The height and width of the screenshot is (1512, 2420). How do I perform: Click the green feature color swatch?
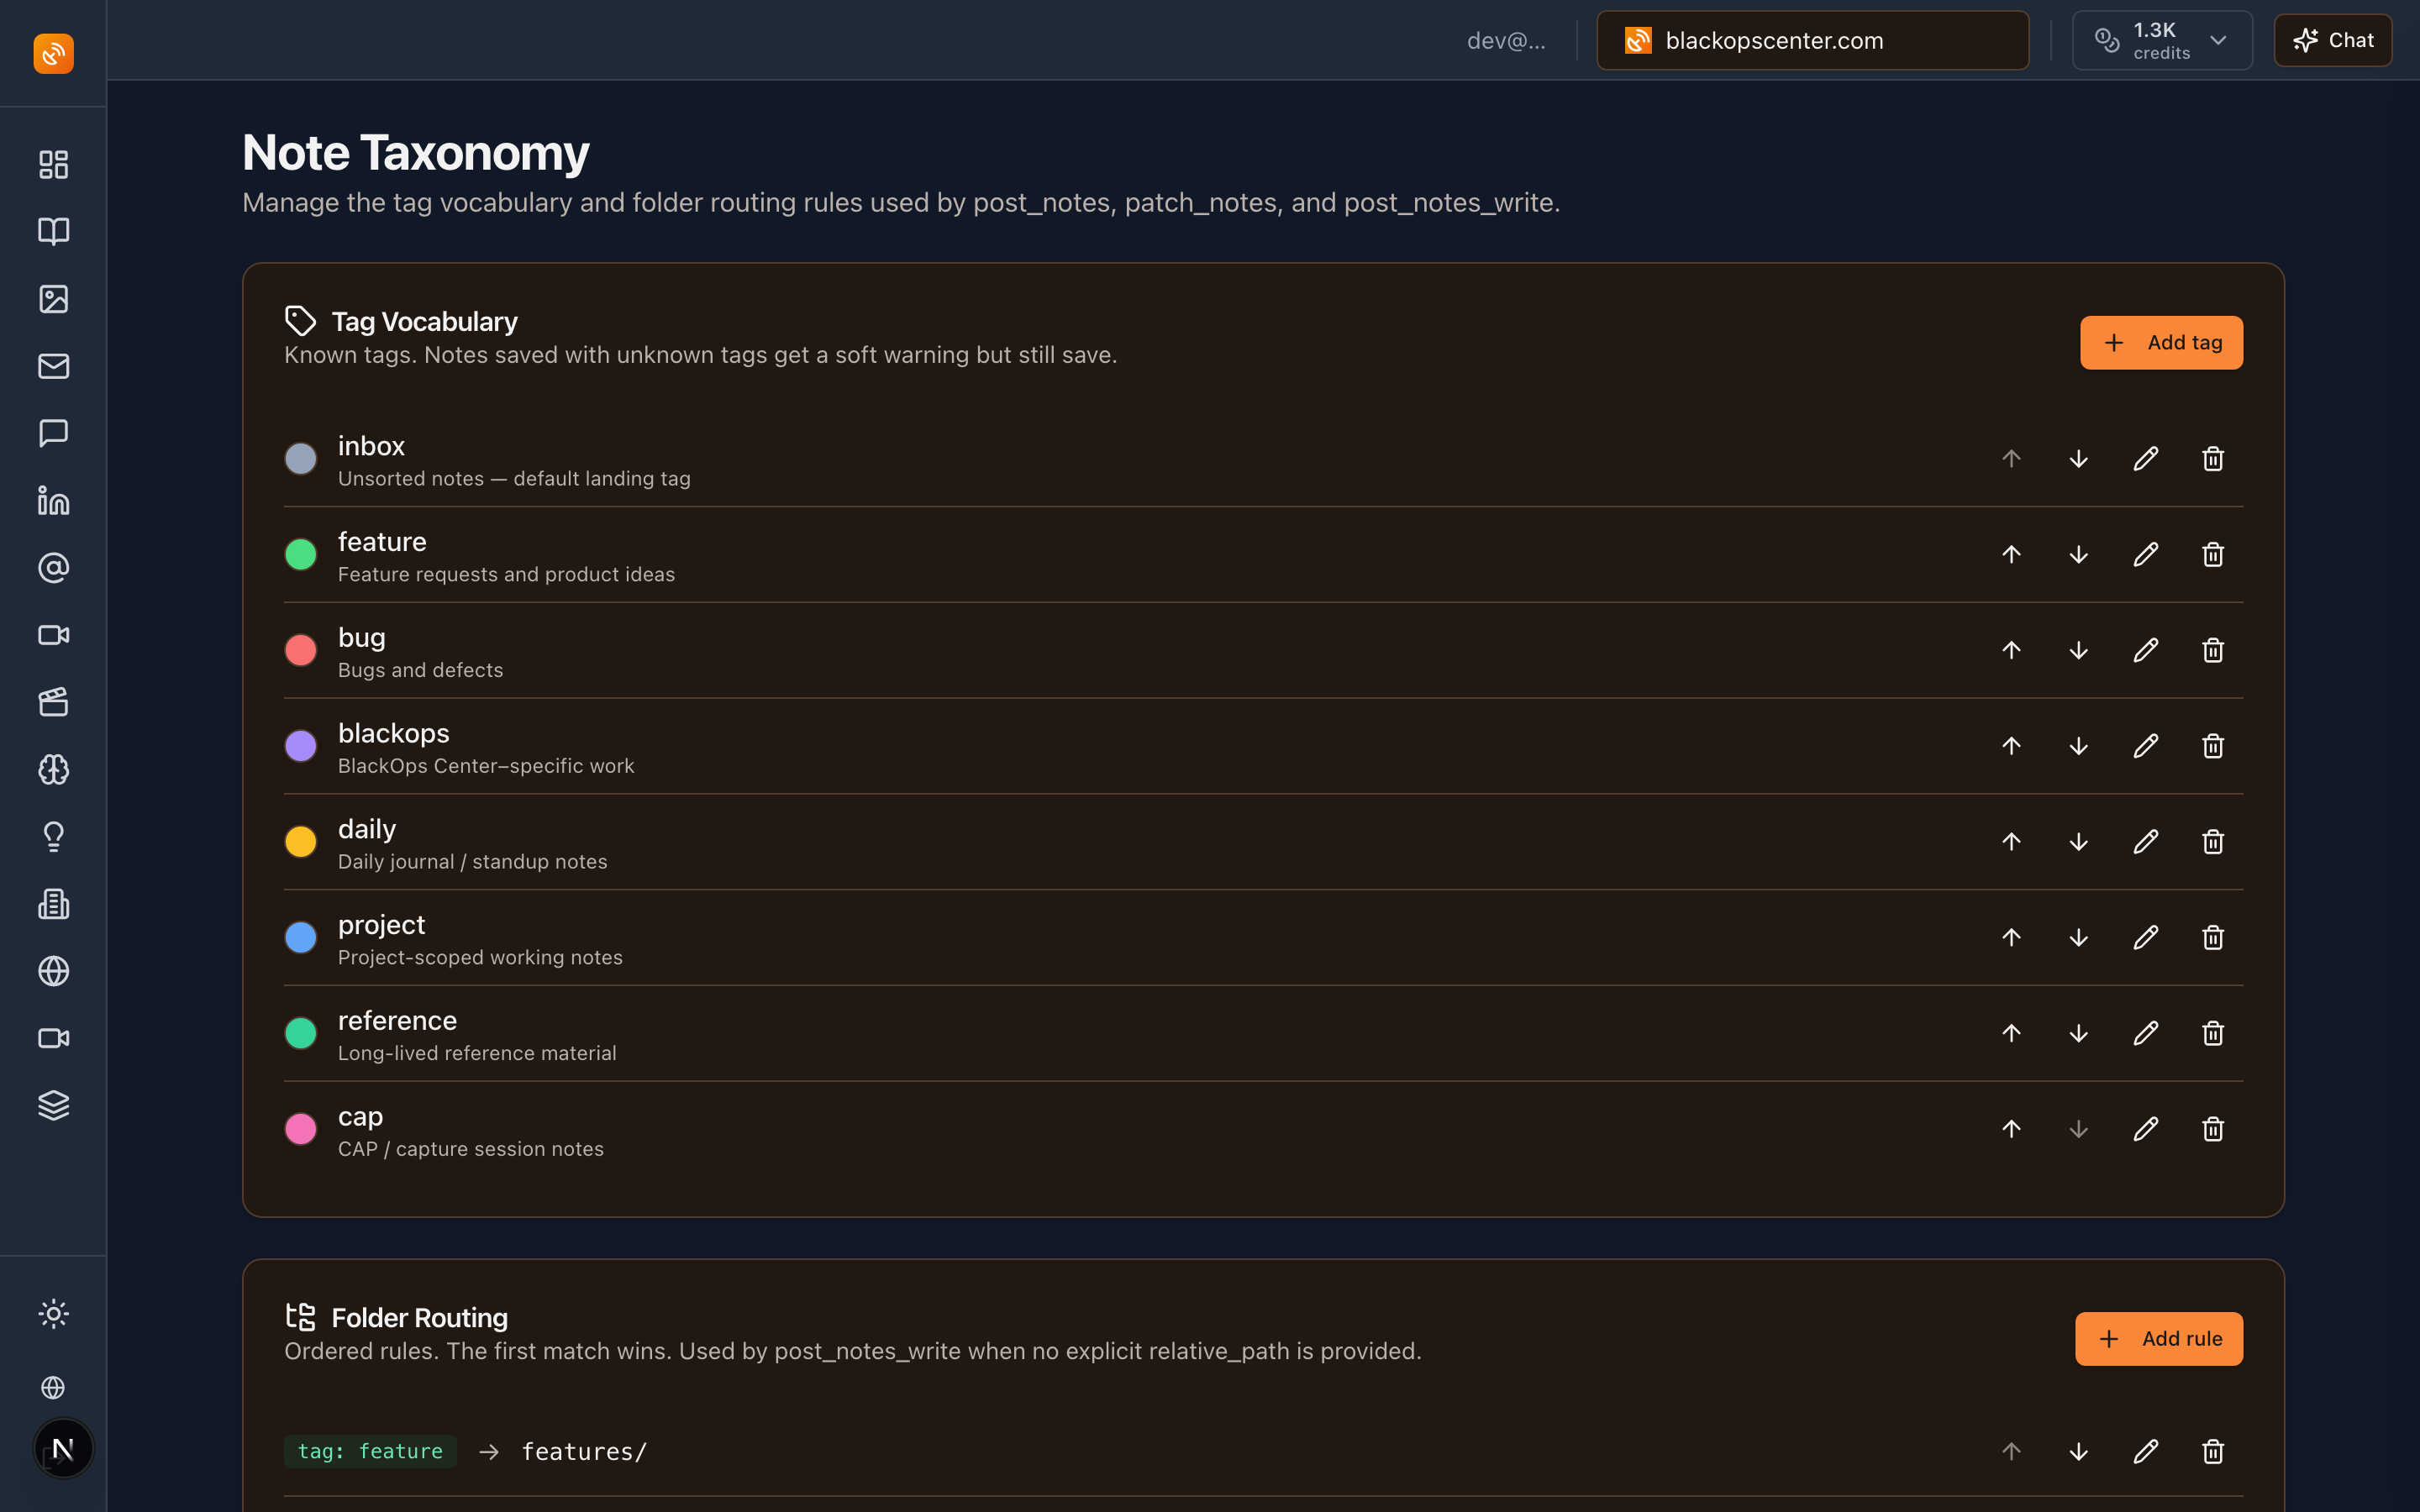click(x=301, y=554)
